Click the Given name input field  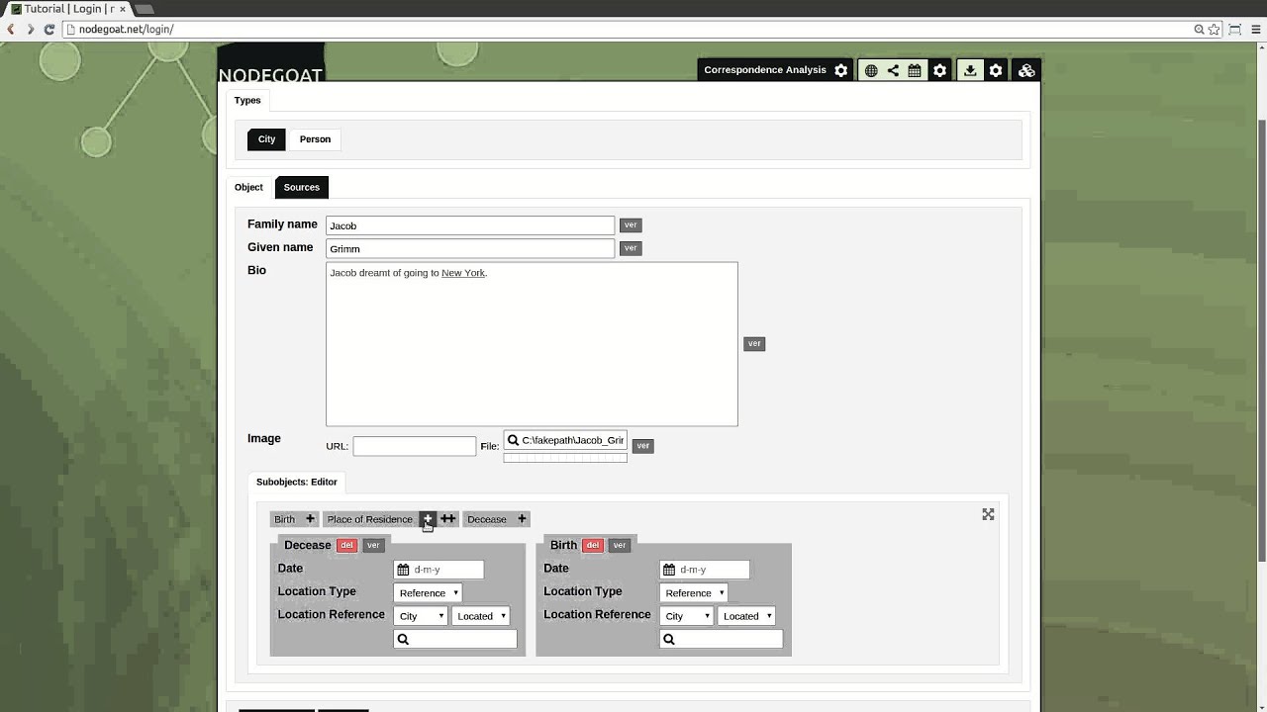(x=470, y=248)
